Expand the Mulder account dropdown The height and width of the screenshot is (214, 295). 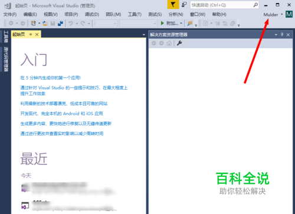(x=282, y=14)
